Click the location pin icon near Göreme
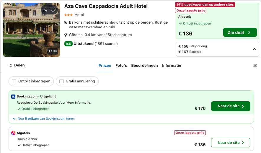 (x=66, y=35)
